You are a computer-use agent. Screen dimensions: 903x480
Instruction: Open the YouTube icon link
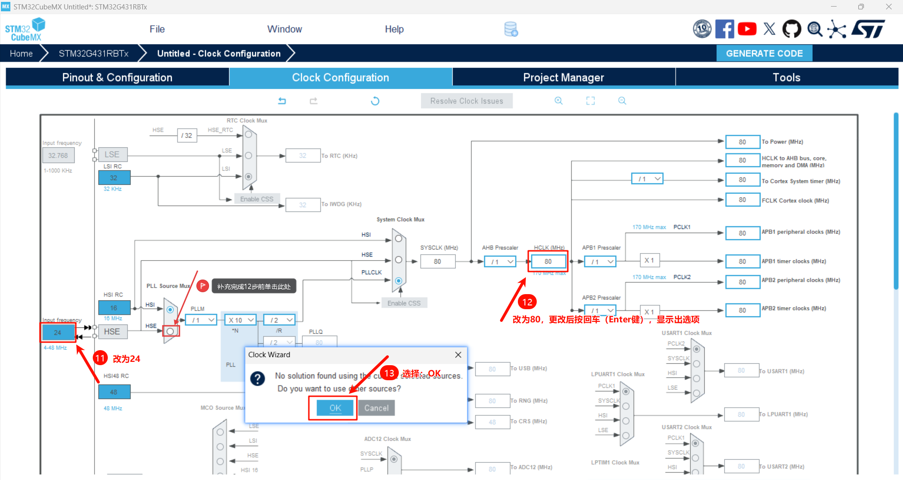click(x=747, y=29)
